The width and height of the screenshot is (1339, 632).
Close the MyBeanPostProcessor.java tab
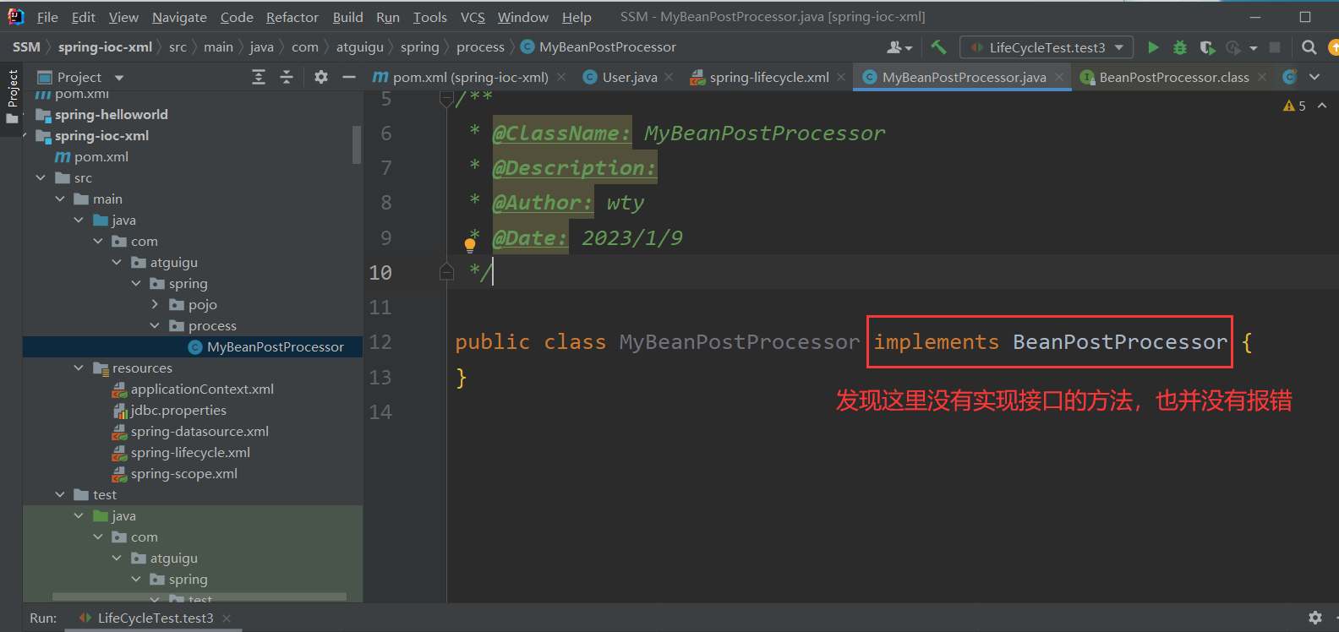click(x=1058, y=77)
